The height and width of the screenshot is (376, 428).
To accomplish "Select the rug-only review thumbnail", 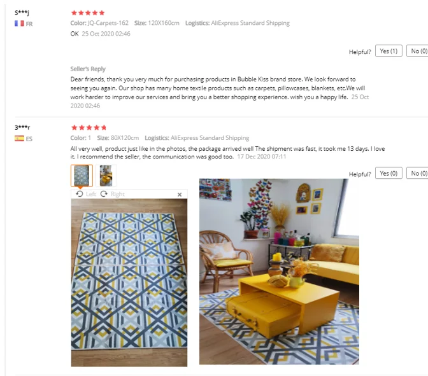I will (x=82, y=176).
